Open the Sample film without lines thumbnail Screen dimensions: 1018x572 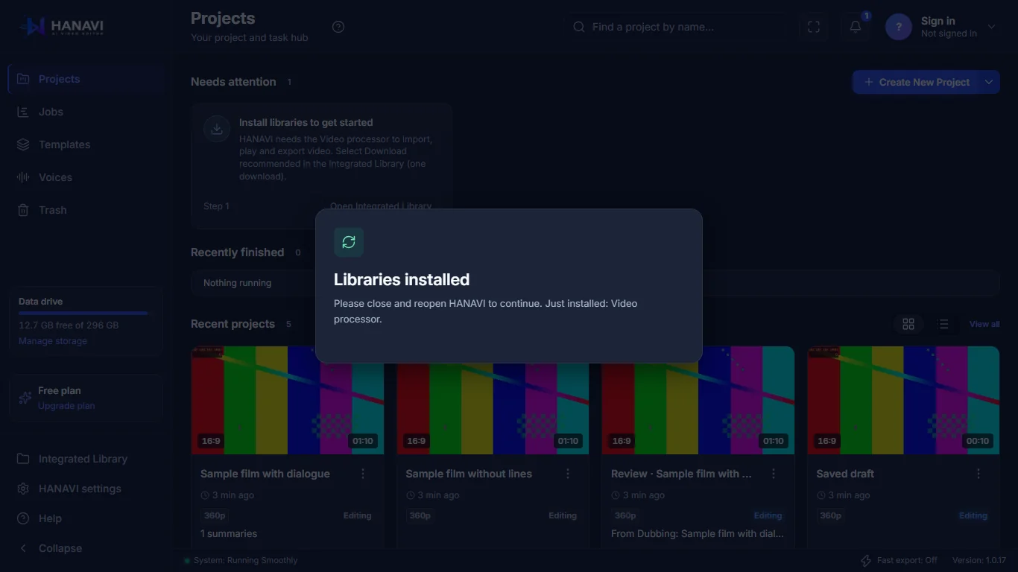tap(493, 400)
